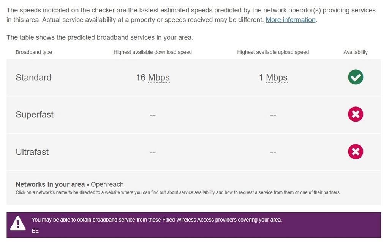Image resolution: width=389 pixels, height=245 pixels.
Task: Click the Broadband type column header
Action: (x=34, y=52)
